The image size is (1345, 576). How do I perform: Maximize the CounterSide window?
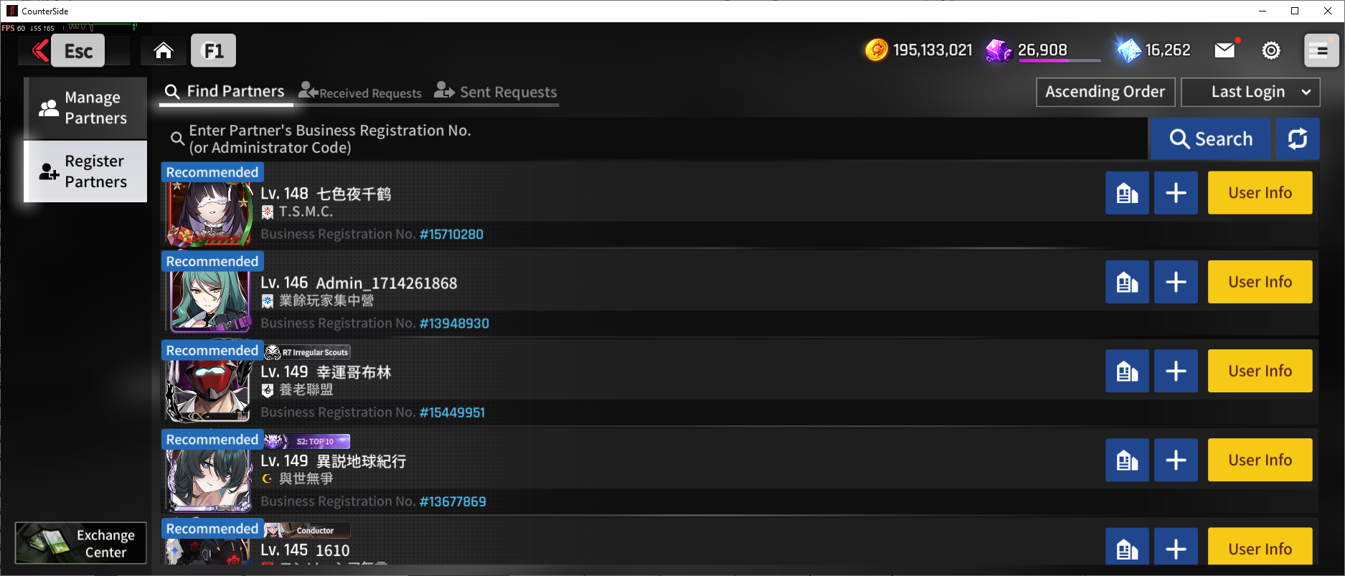1295,11
